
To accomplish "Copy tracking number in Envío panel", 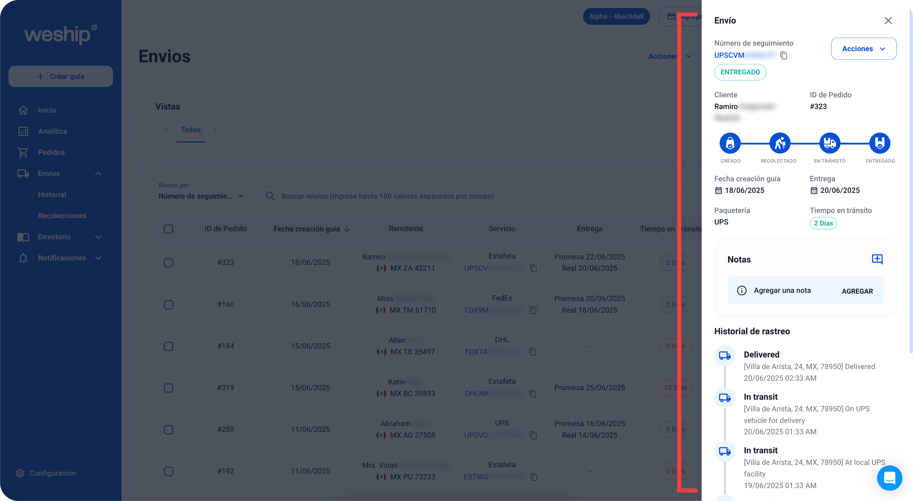I will pos(784,55).
